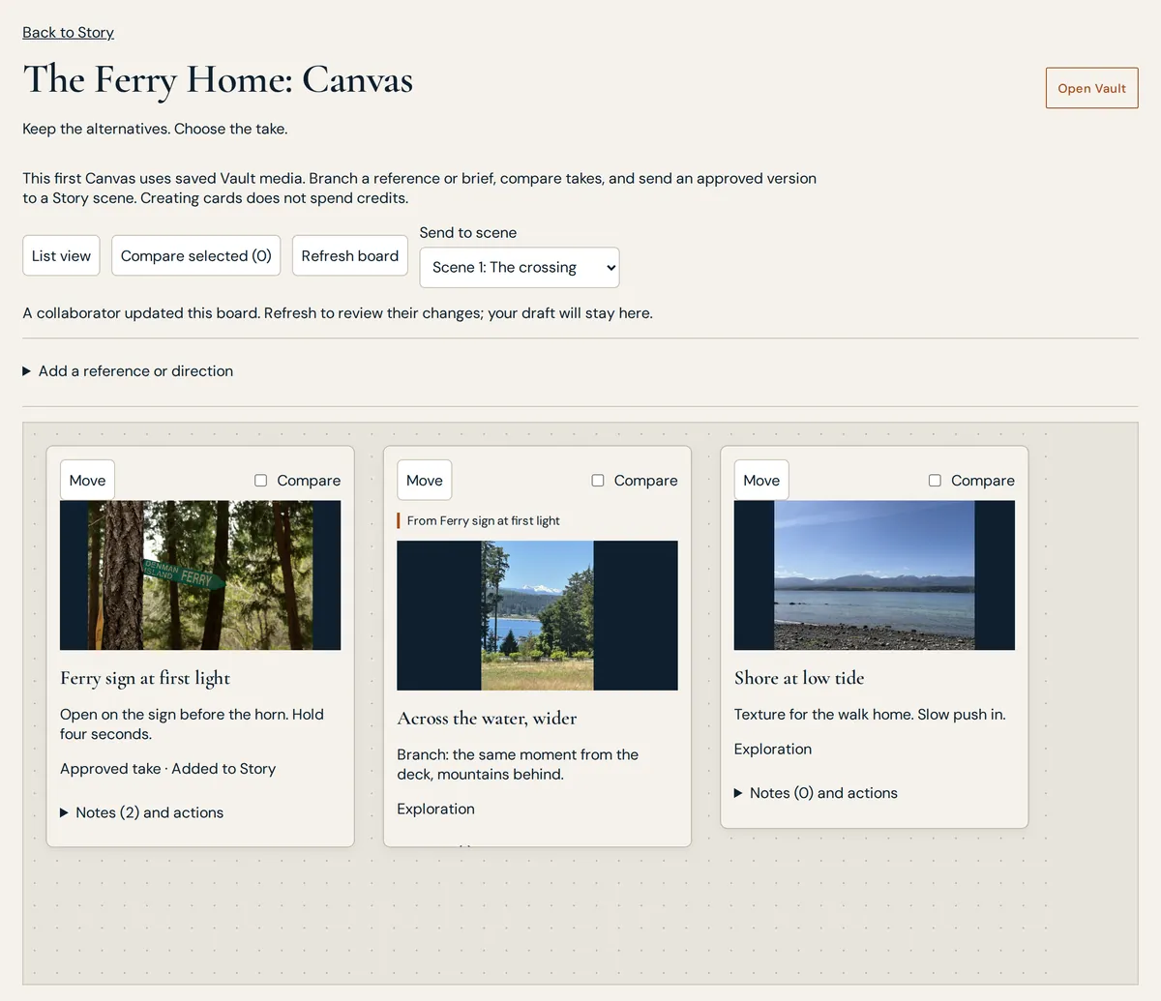Click 'Exploration' status under Across the water
The image size is (1161, 1001).
click(x=435, y=809)
